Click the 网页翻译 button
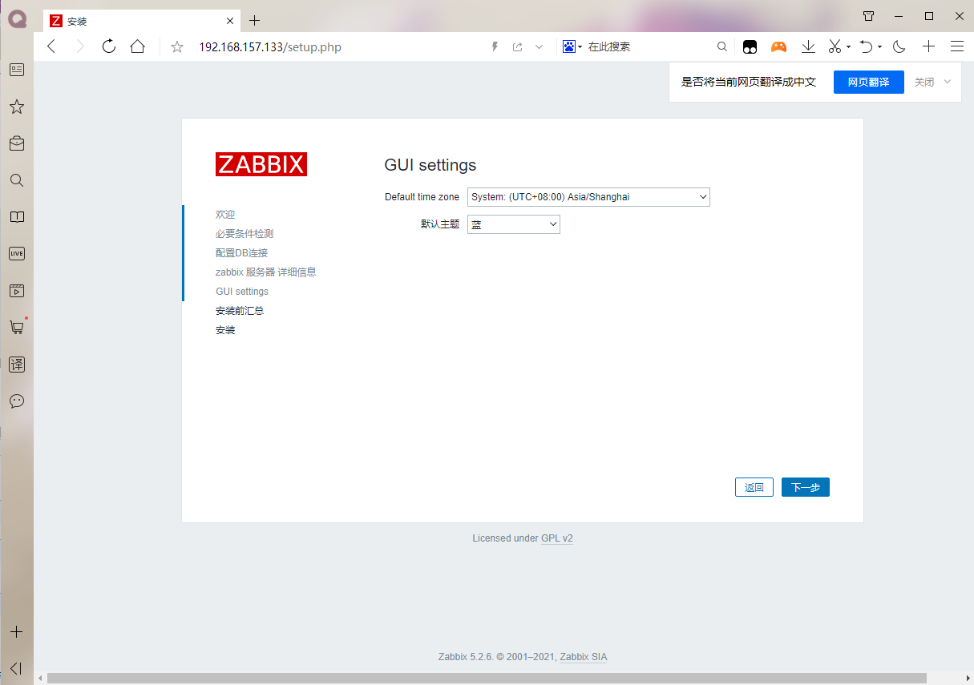This screenshot has height=685, width=974. [x=869, y=82]
